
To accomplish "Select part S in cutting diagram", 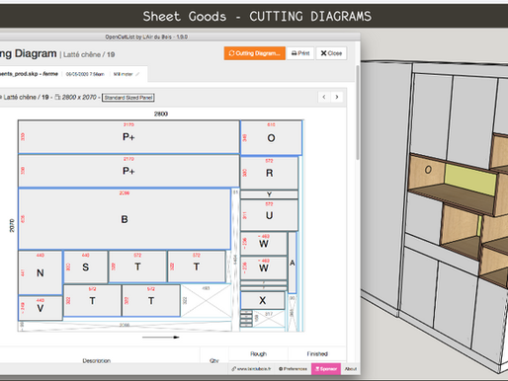I will coord(85,267).
